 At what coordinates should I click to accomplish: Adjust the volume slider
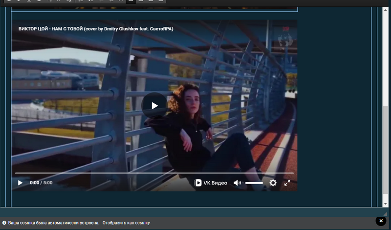coord(254,183)
